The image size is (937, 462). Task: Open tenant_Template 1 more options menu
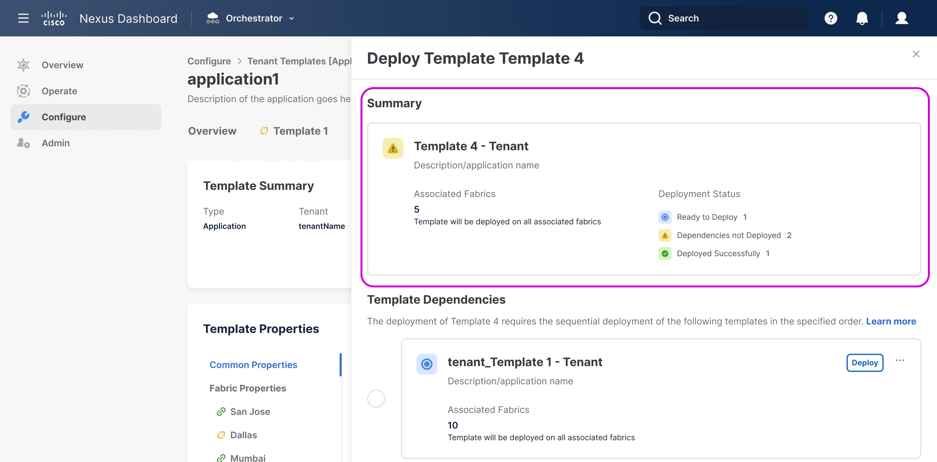tap(900, 361)
